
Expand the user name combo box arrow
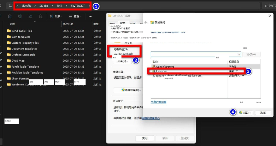pyautogui.click(x=239, y=54)
